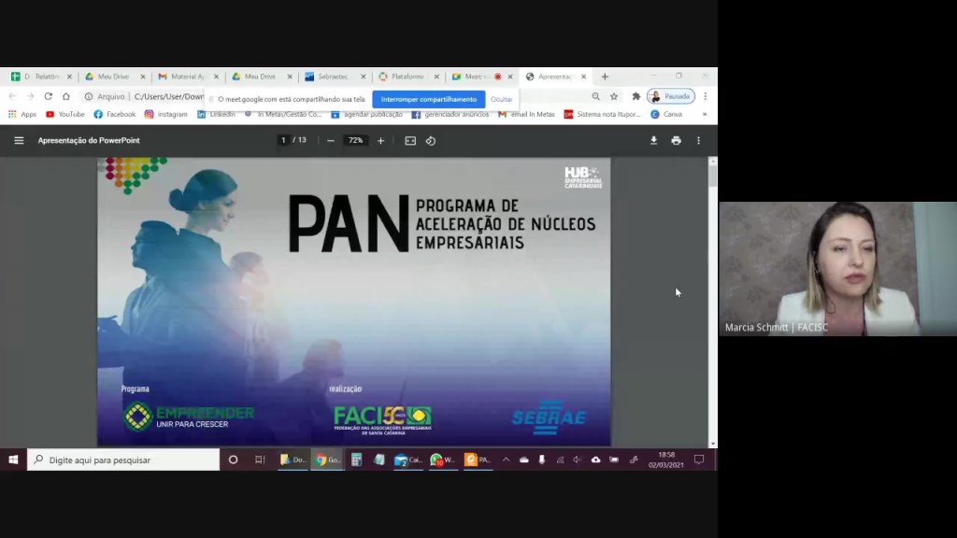Show hidden system tray icons
The image size is (957, 538).
coord(506,460)
